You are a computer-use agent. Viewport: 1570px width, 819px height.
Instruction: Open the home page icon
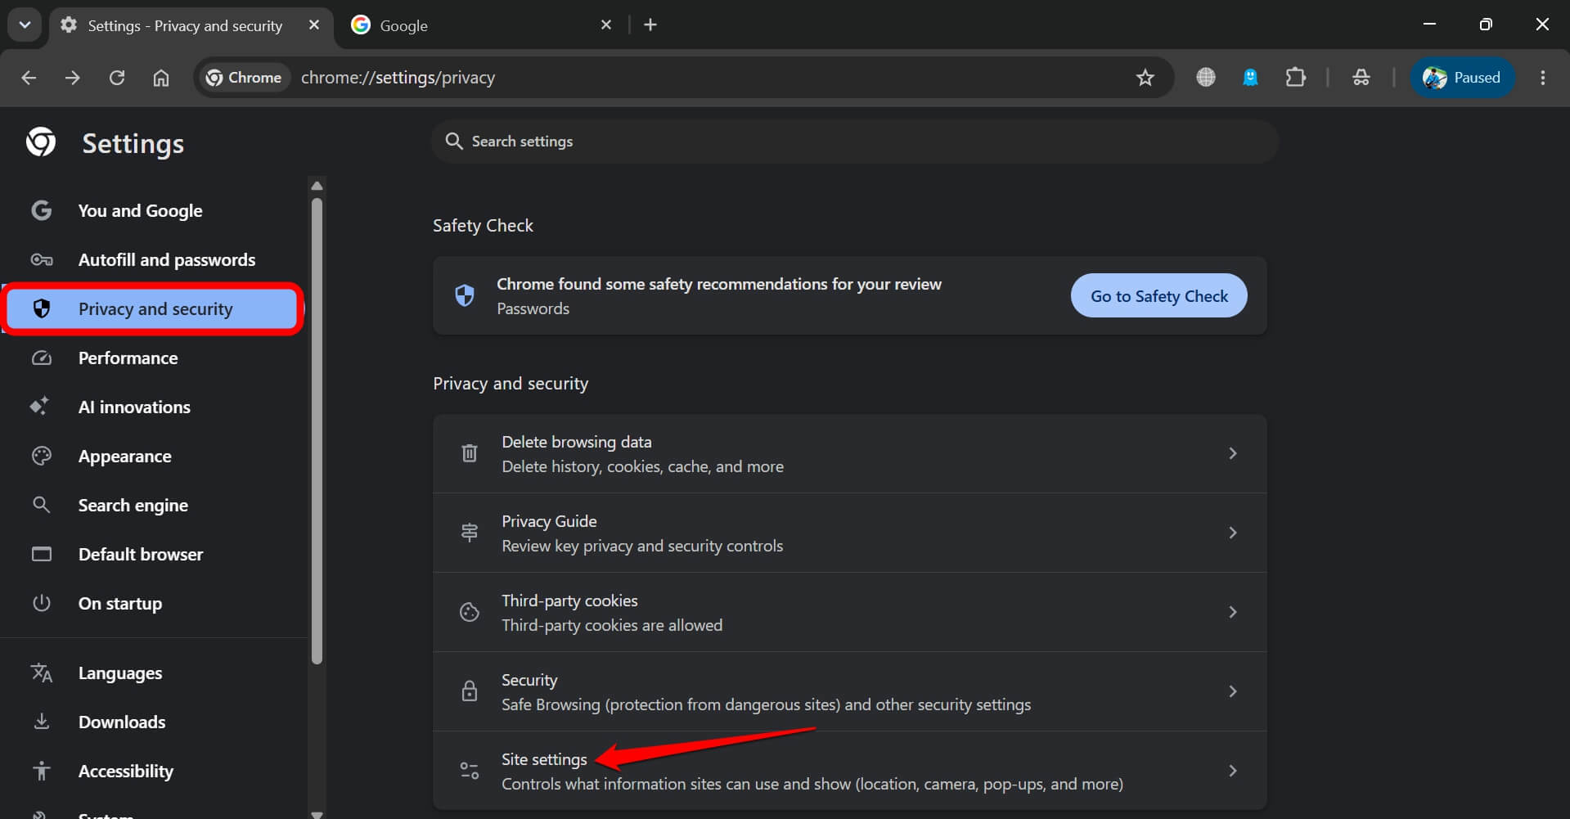tap(161, 78)
